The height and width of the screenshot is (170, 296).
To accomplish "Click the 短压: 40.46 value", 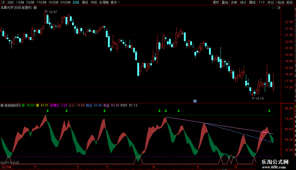I will click(94, 105).
